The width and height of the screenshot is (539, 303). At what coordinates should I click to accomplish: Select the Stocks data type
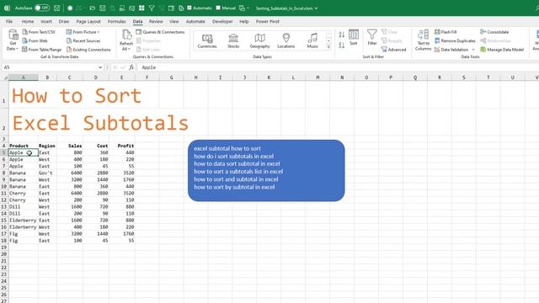(x=233, y=40)
